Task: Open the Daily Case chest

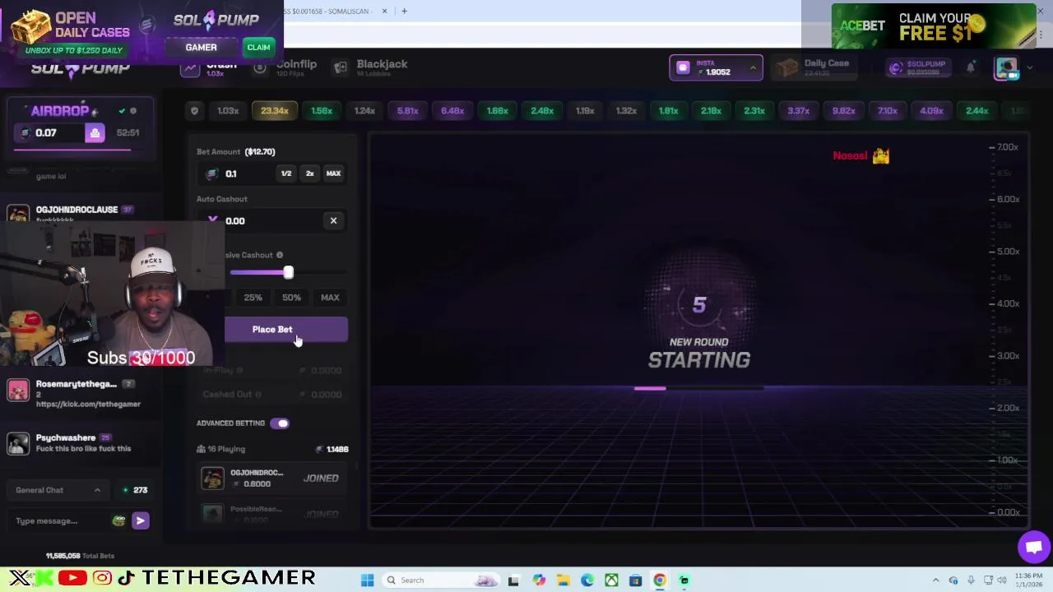Action: (787, 68)
